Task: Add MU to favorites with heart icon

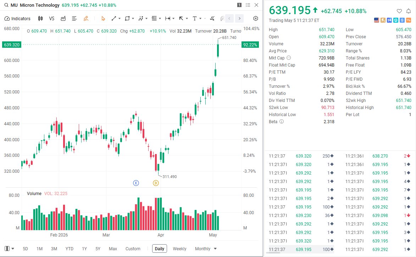Action: click(399, 11)
